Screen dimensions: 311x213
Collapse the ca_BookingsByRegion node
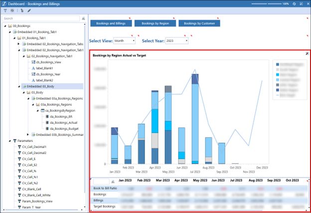tap(37, 111)
